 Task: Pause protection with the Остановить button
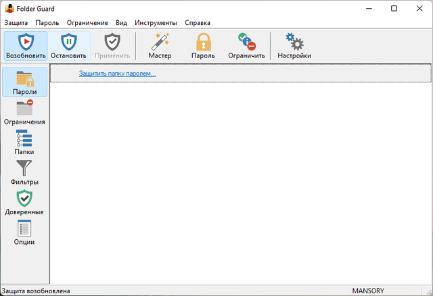point(69,46)
